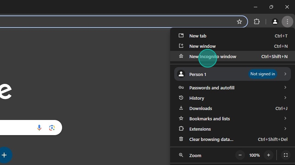
Task: Click the Ctrl+T shortcut text
Action: click(281, 36)
